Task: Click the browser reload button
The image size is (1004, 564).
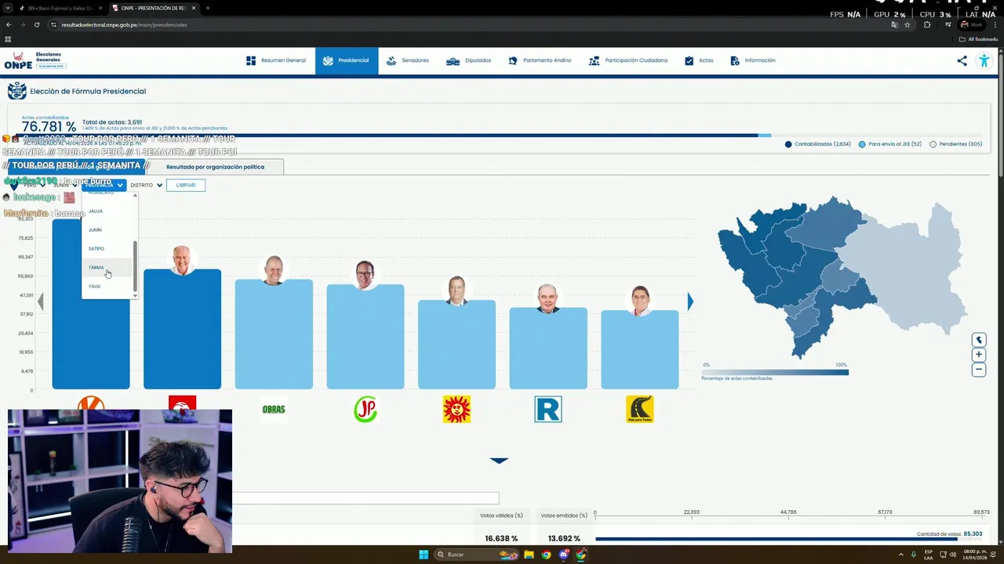Action: click(x=37, y=24)
